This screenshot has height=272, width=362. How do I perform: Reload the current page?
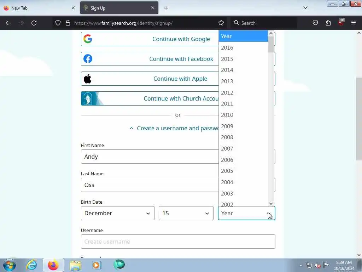[x=34, y=23]
